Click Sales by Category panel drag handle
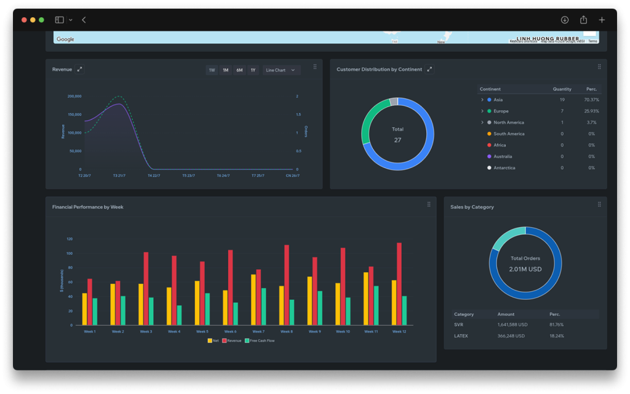This screenshot has height=394, width=630. tap(599, 204)
